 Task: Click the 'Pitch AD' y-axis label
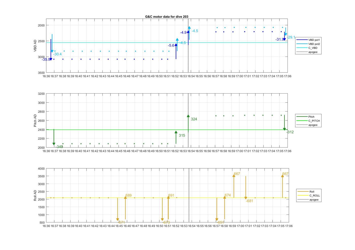click(35, 120)
